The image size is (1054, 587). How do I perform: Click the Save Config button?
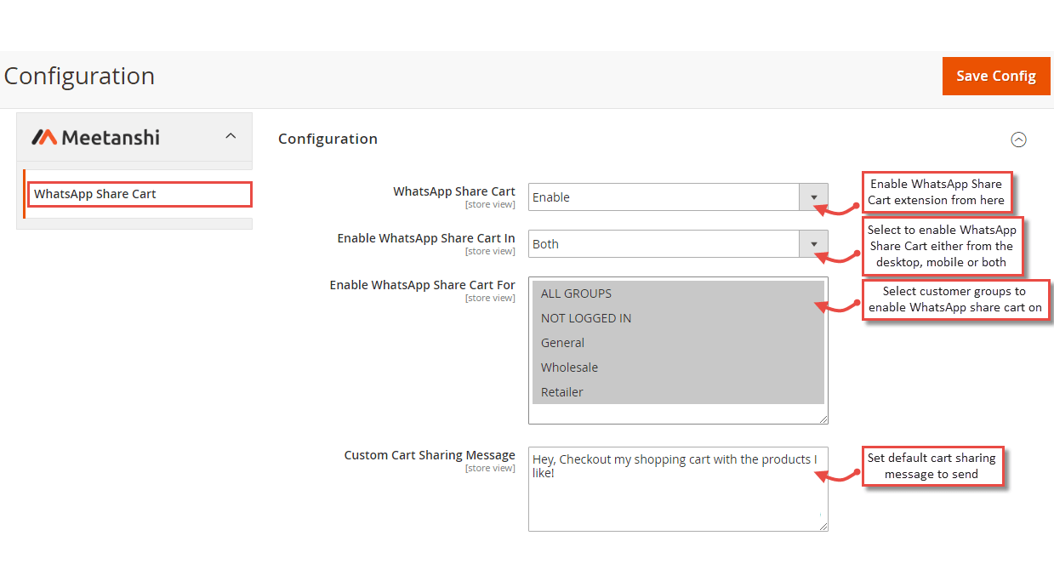tap(995, 76)
